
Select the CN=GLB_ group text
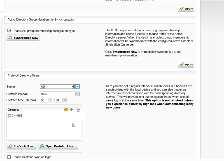(x=17, y=115)
